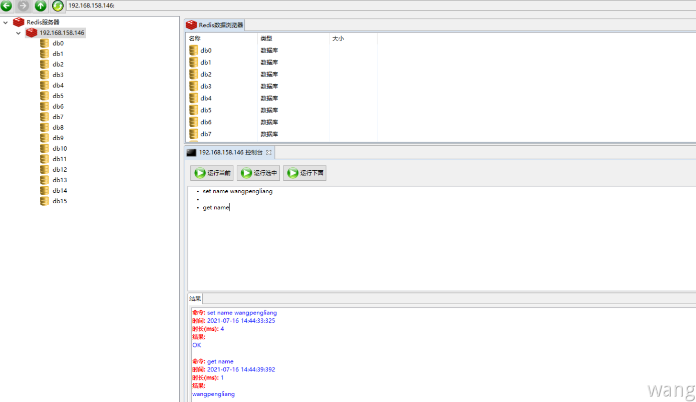Click the green back navigation arrow
696x402 pixels.
coord(7,6)
